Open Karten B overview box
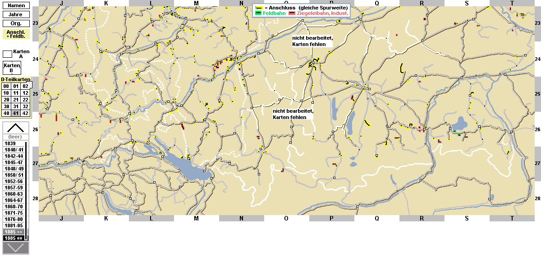541x257 pixels. pos(12,68)
